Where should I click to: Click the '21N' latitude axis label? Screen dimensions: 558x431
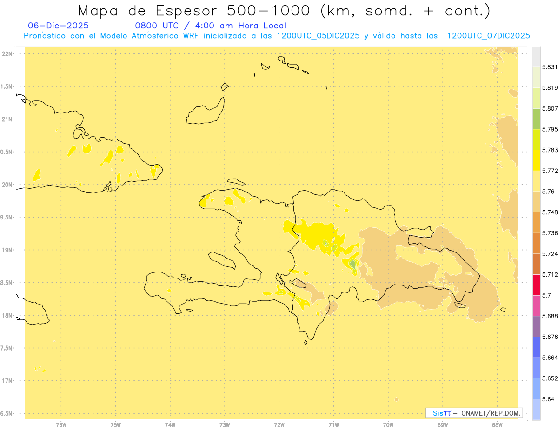point(7,119)
